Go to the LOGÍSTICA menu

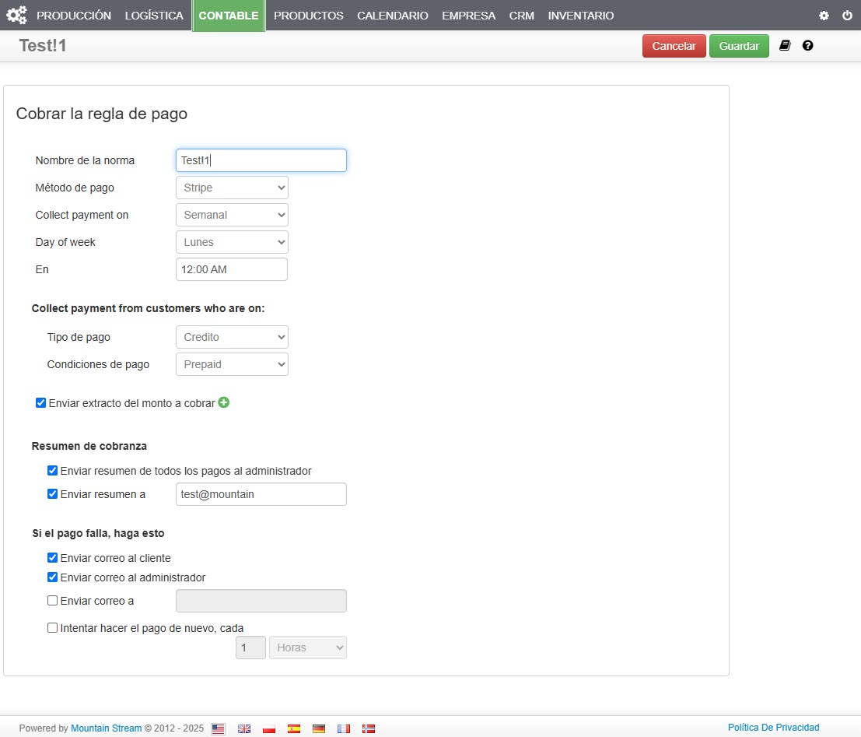click(x=154, y=16)
